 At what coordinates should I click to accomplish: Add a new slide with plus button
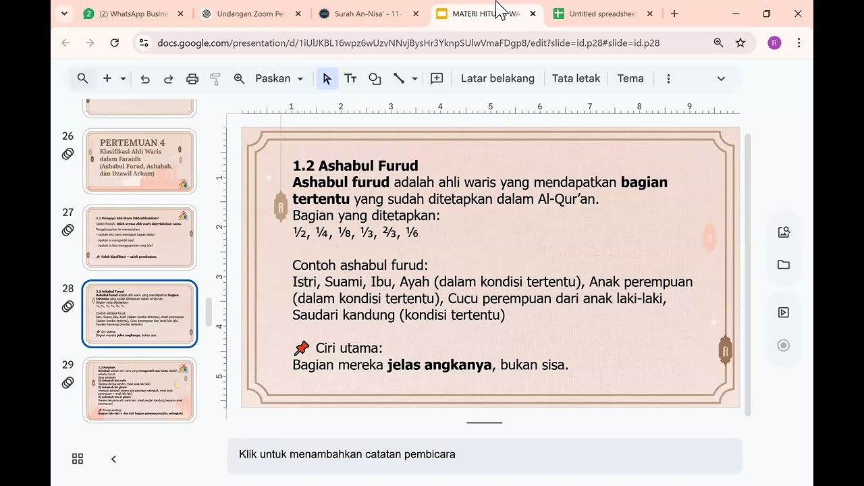(x=107, y=79)
